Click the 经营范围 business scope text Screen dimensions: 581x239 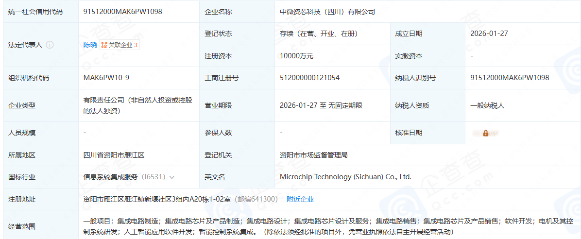[x=291, y=226]
